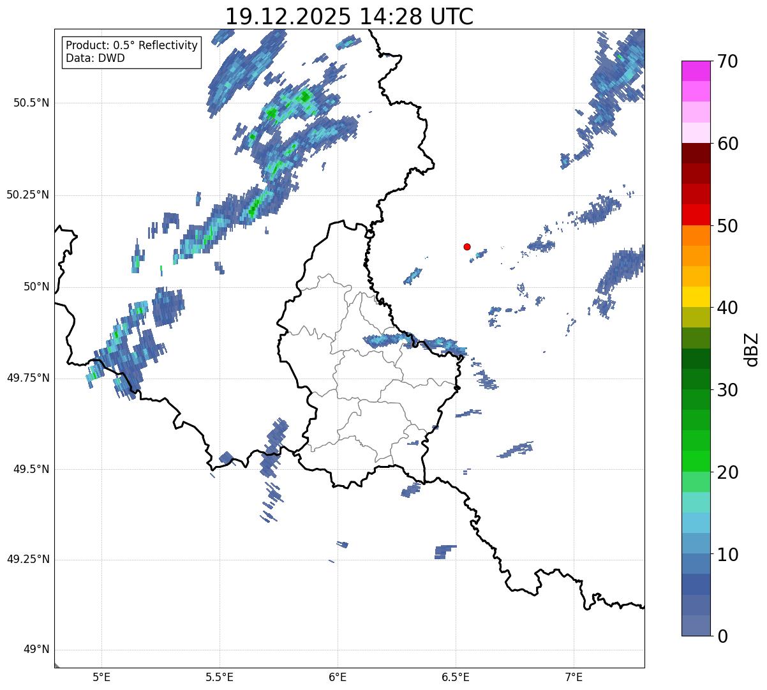Screen dimensions: 767x690
Task: Click the bright red colorbar segment near 50
Action: tap(696, 214)
